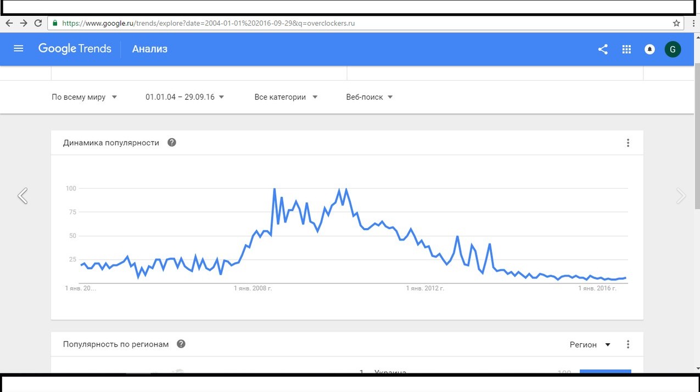Open the 01.01.04 – 29.09.16 date dropdown
700x392 pixels.
(x=185, y=97)
